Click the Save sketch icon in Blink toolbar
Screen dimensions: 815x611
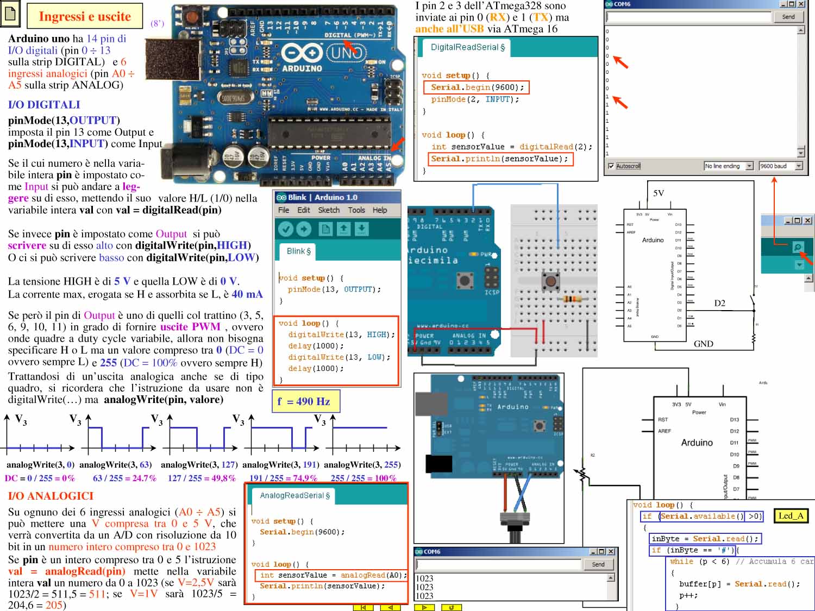pos(361,229)
